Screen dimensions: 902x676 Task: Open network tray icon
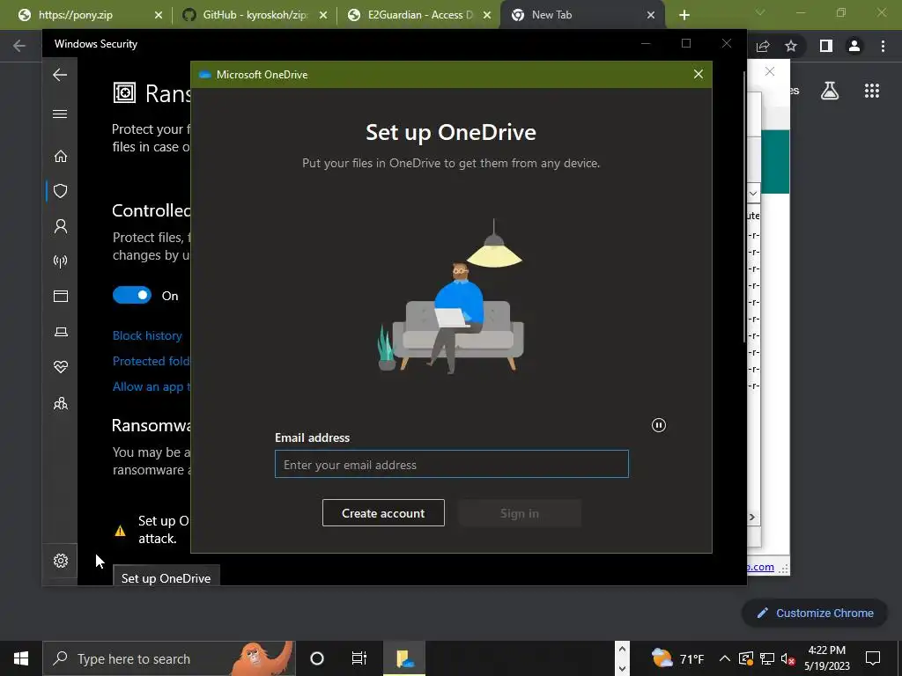[767, 658]
